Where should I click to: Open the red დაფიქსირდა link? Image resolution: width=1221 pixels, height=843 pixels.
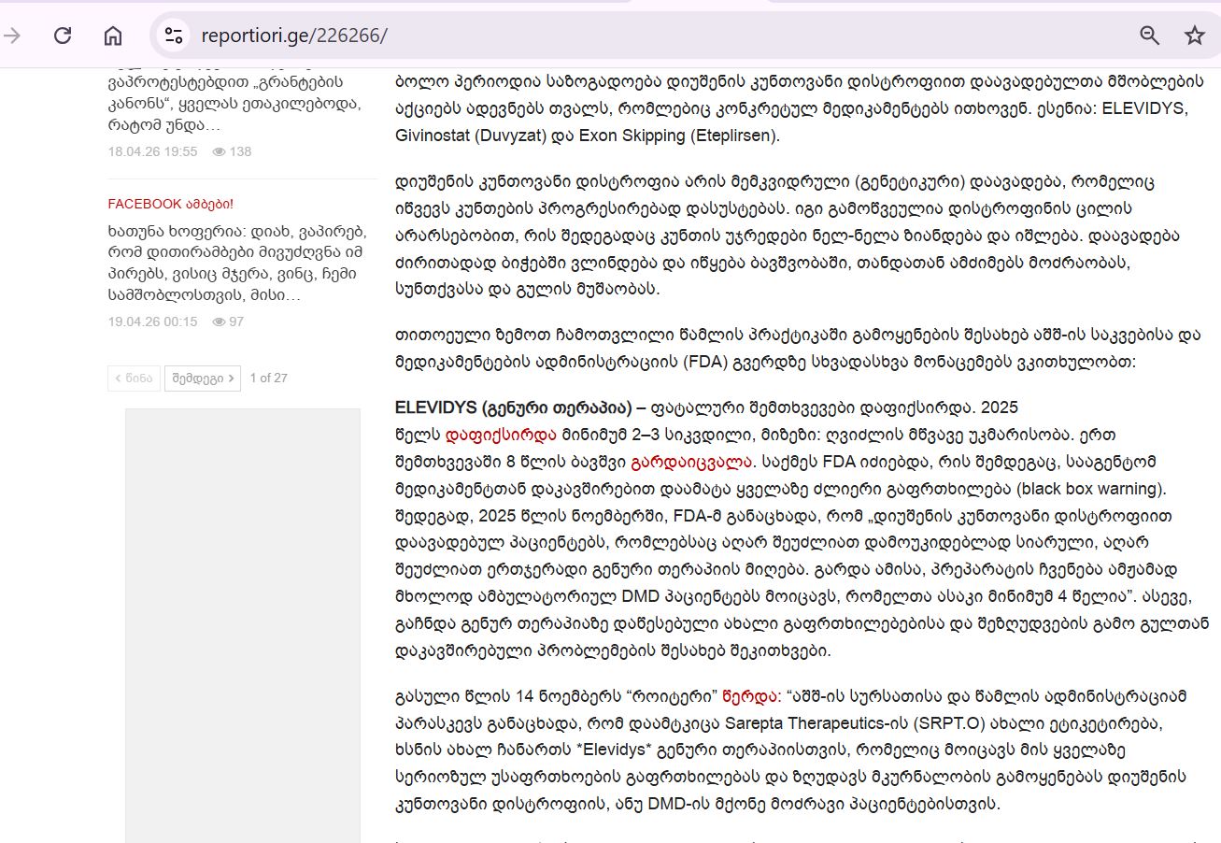[x=500, y=435]
